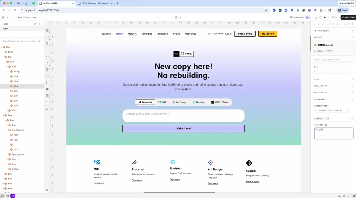
Task: Click the horizontal canvas scrollbar
Action: [x=179, y=193]
